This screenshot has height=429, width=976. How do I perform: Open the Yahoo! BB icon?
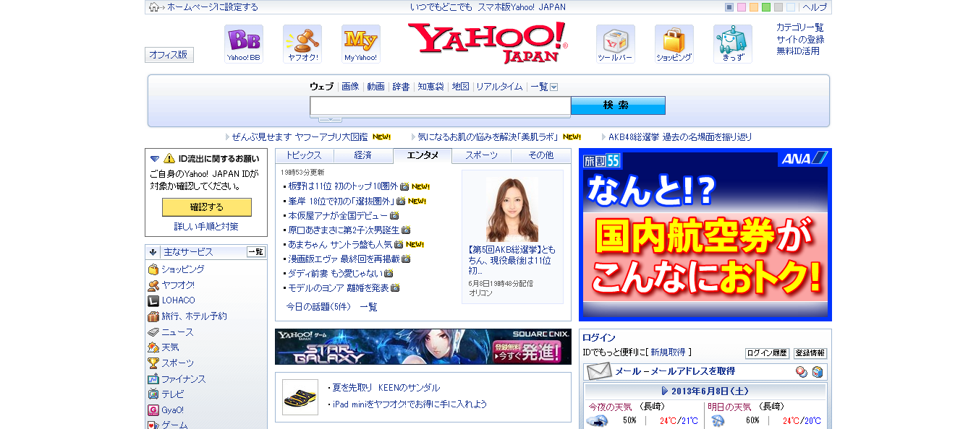pyautogui.click(x=244, y=44)
